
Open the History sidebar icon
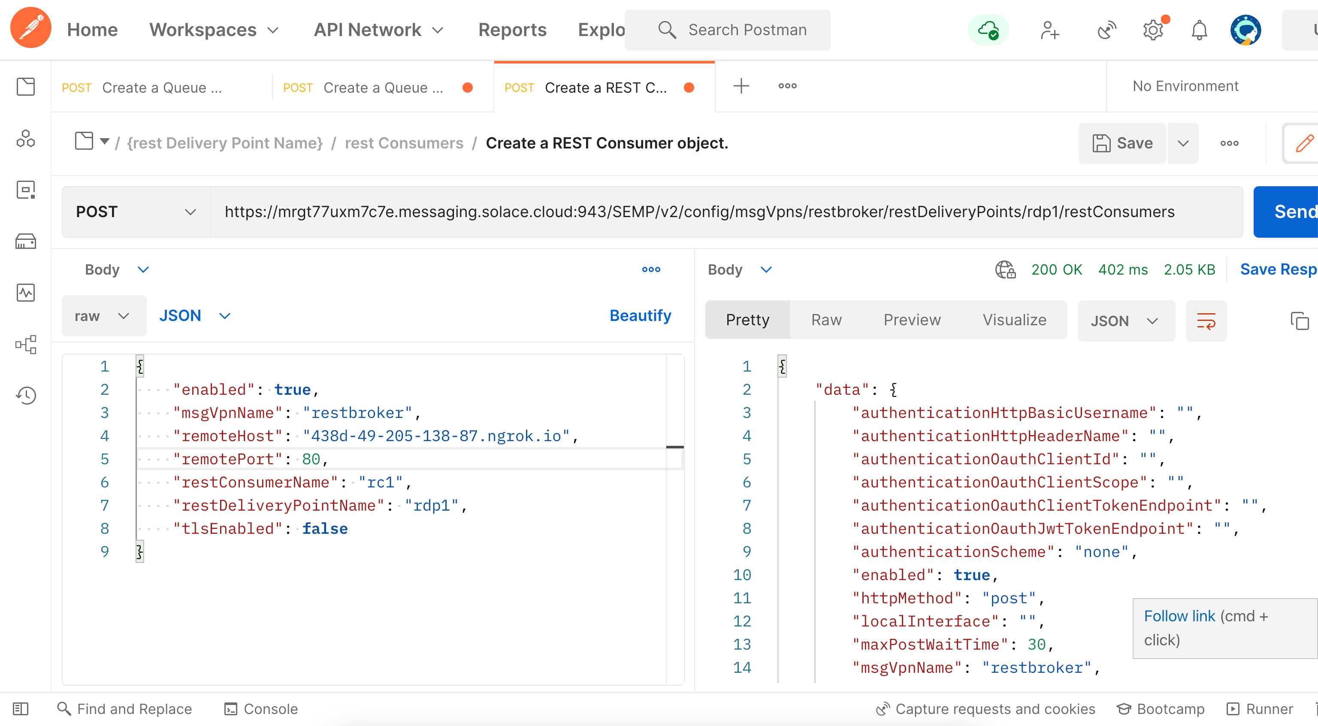coord(26,395)
